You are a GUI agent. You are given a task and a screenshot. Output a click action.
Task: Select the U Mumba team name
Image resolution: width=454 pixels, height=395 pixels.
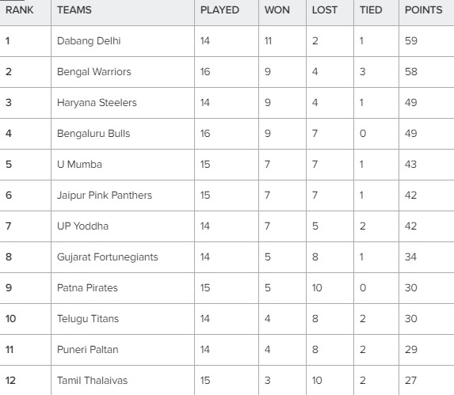click(x=79, y=165)
